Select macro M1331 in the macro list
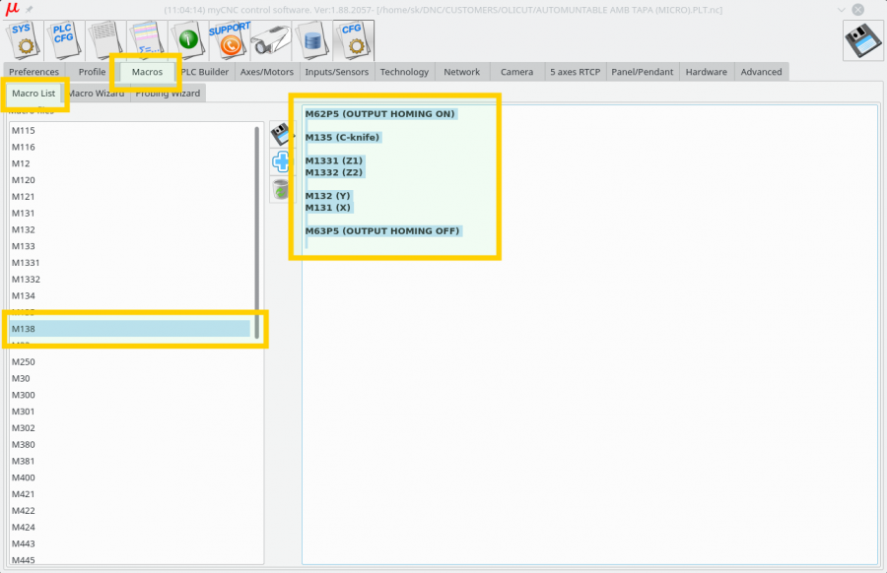The image size is (887, 573). (26, 263)
